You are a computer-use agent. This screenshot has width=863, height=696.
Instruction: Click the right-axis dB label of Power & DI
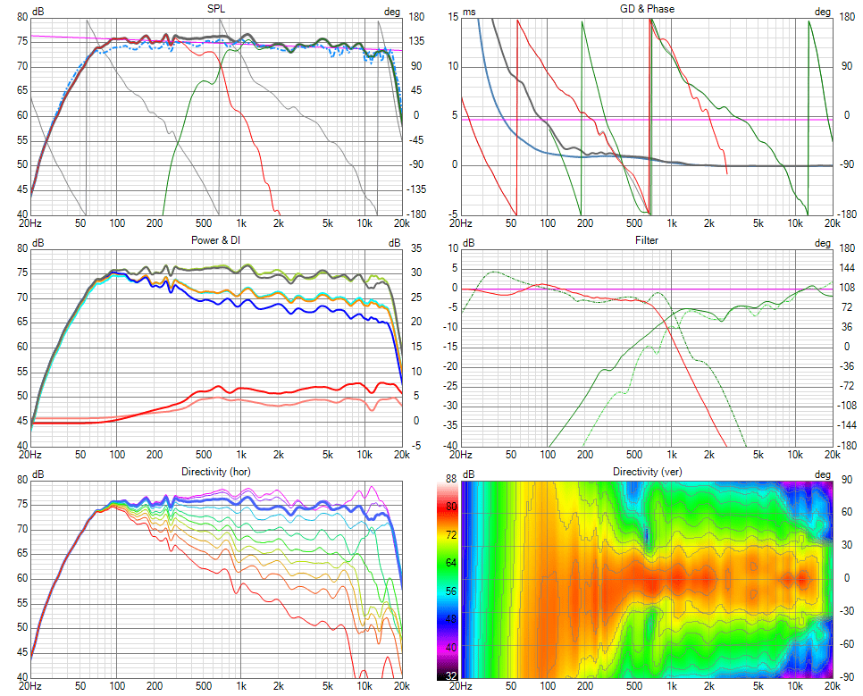[395, 243]
